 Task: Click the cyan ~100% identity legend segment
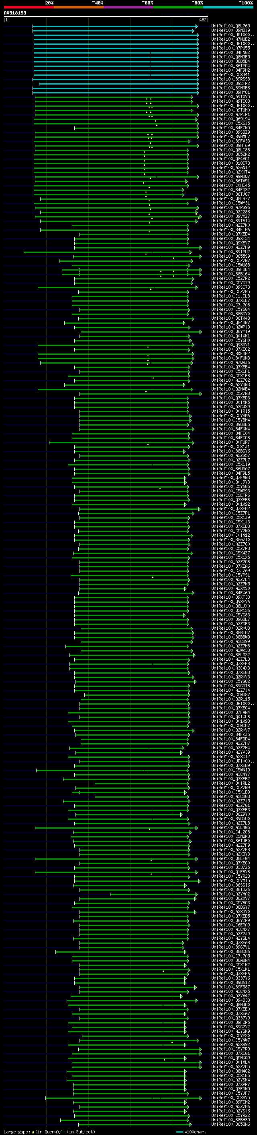(228, 7)
